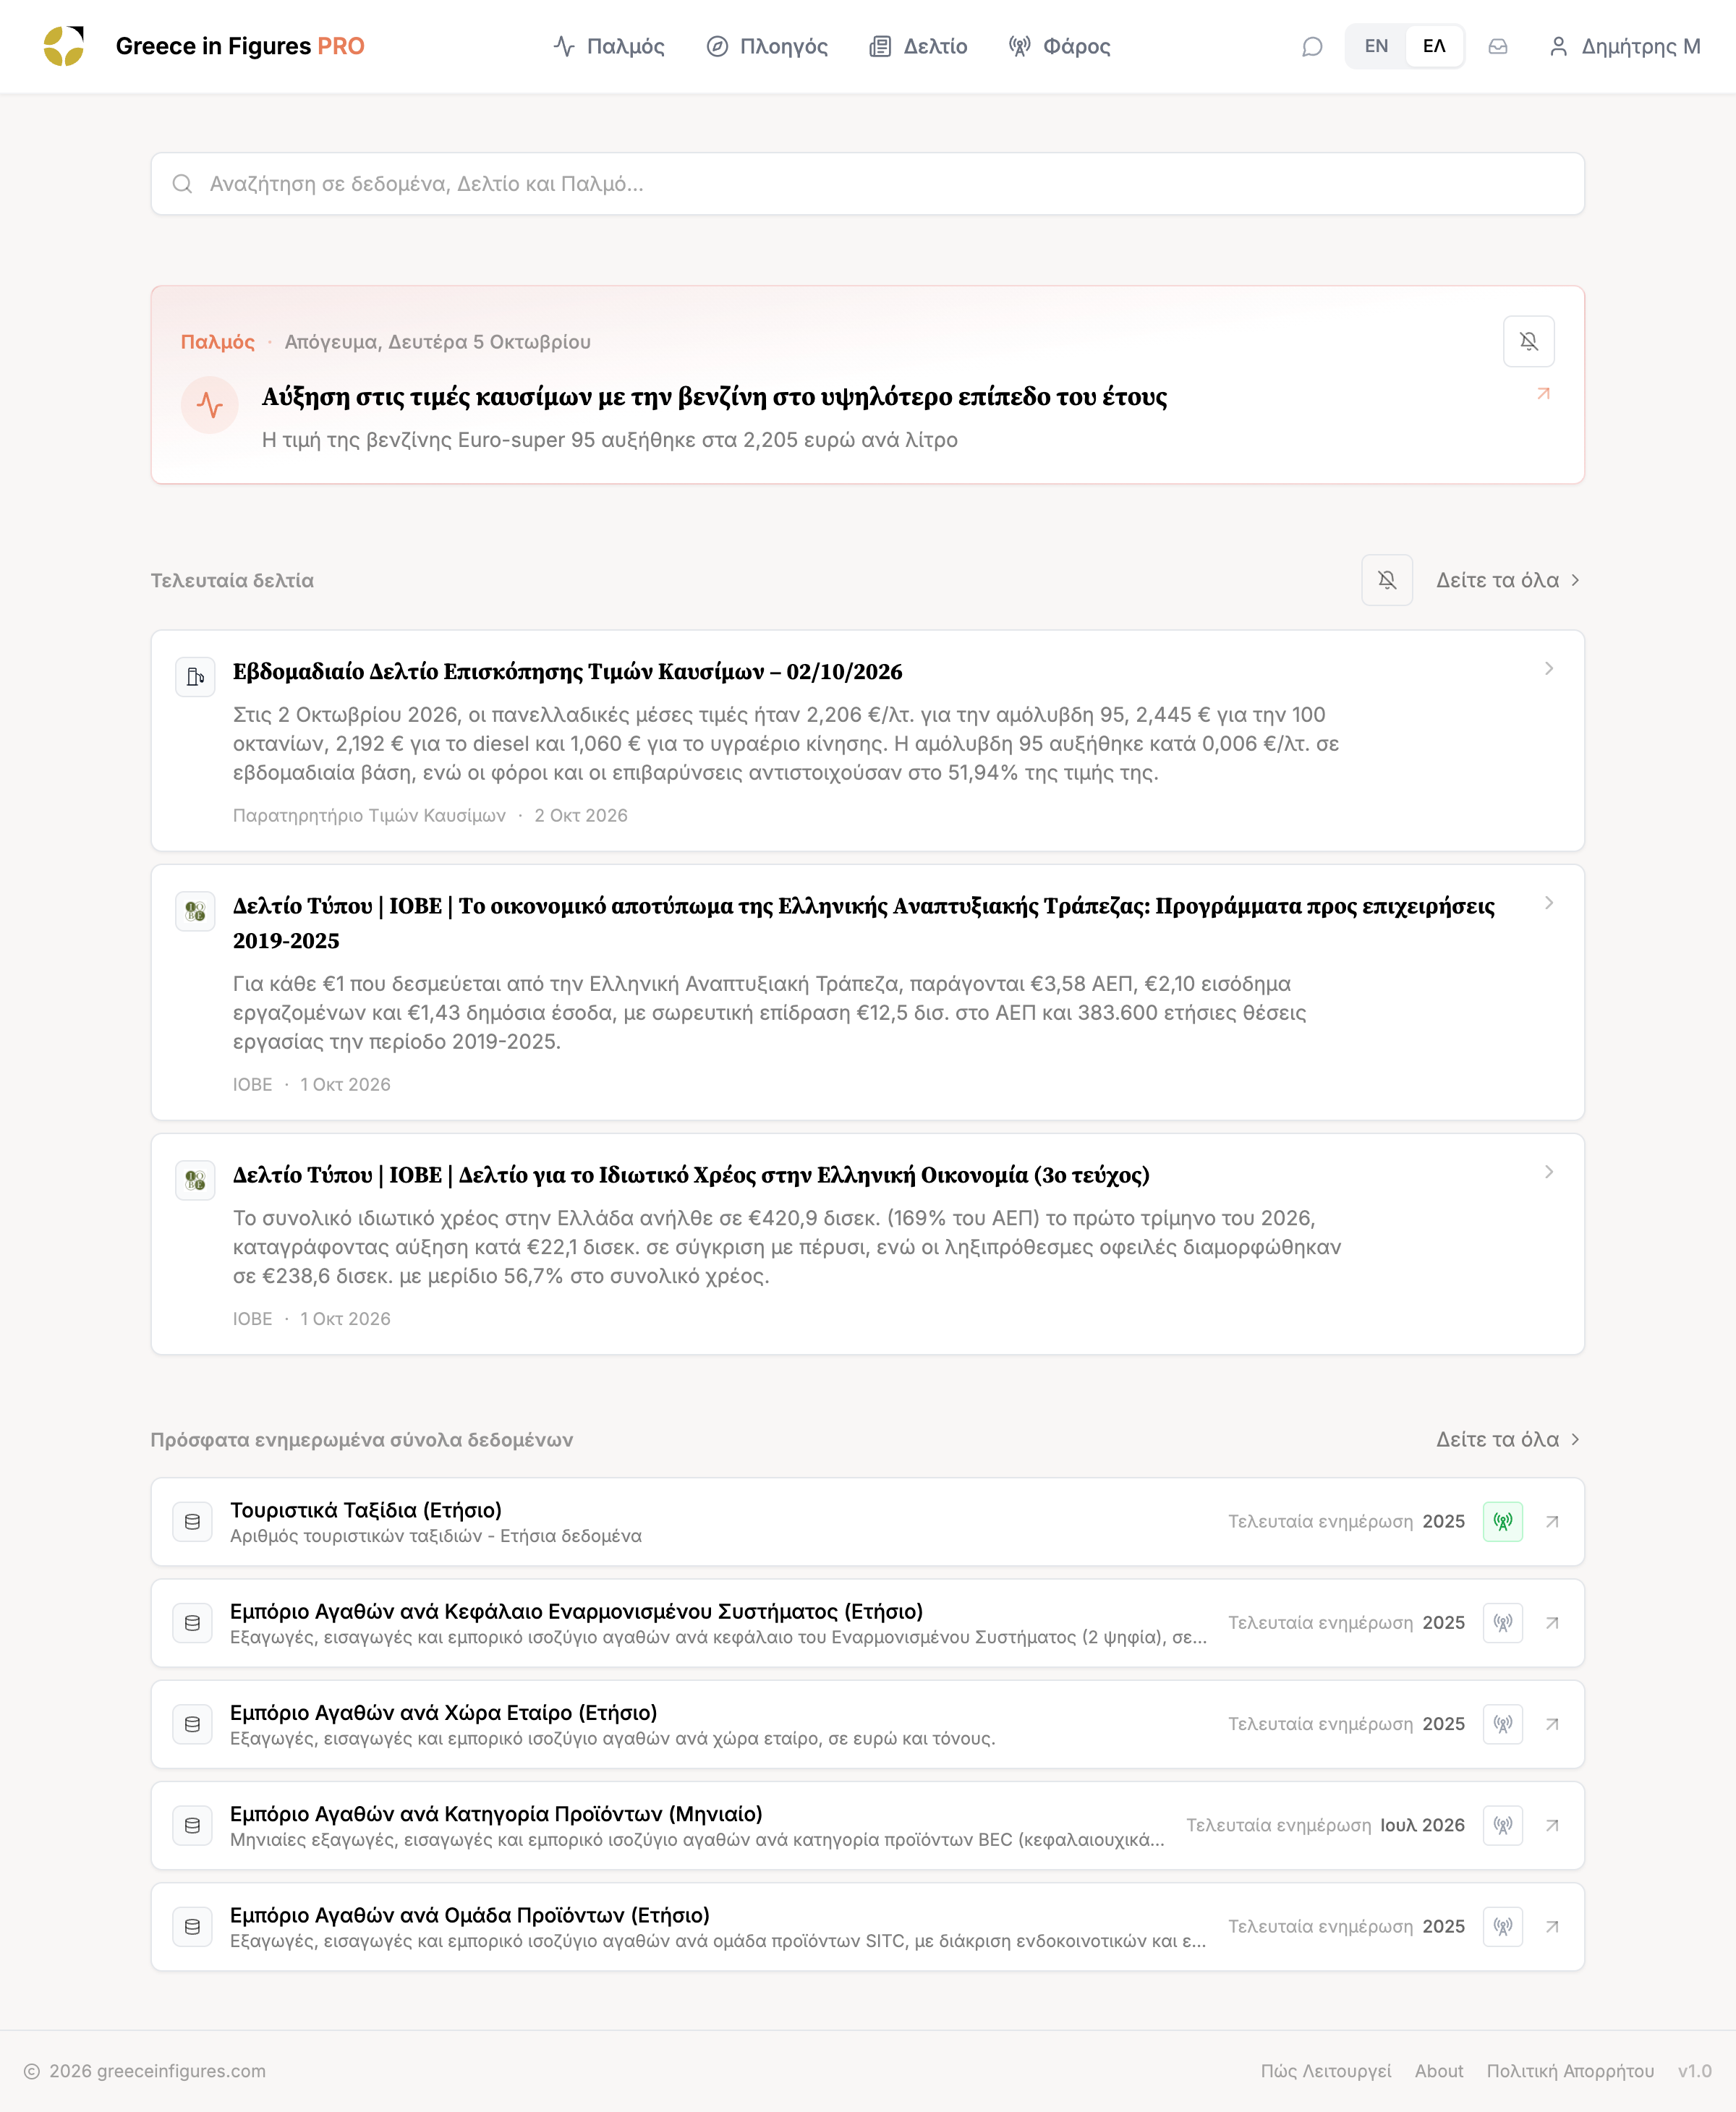Open Εμπόριο ανά Κεφάλαιο dataset arrow icon
Image resolution: width=1736 pixels, height=2112 pixels.
pos(1552,1622)
